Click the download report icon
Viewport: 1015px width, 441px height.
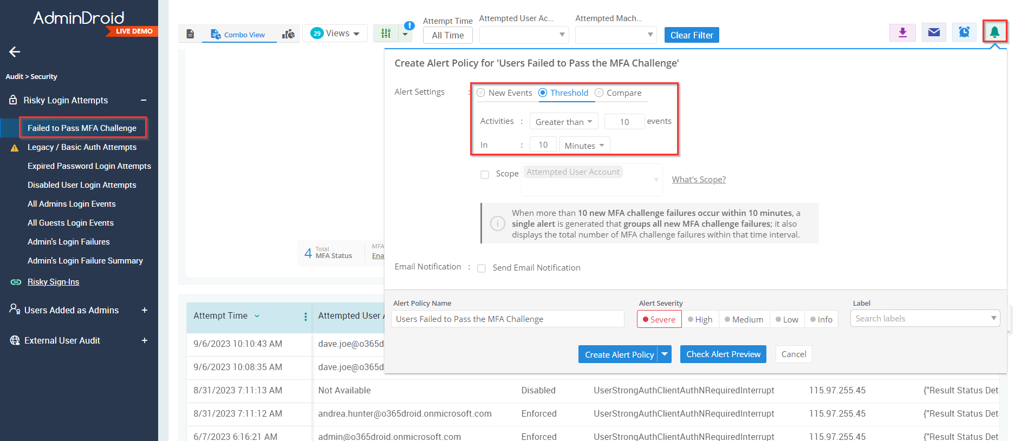(902, 33)
